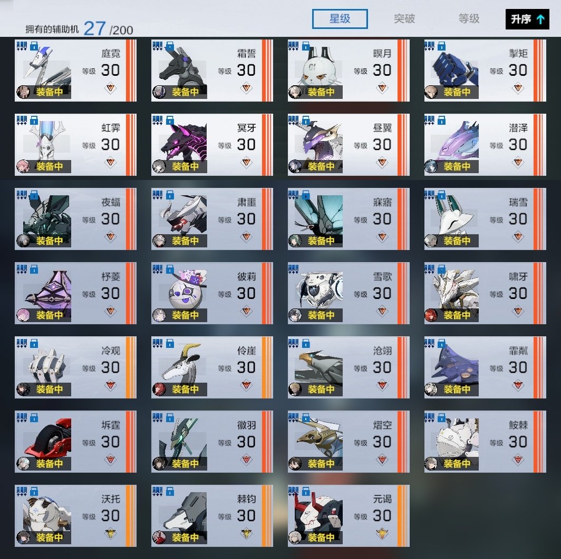Viewport: 561px width, 559px height.
Task: Click 装备中 label on 擎矩 card
Action: (457, 92)
